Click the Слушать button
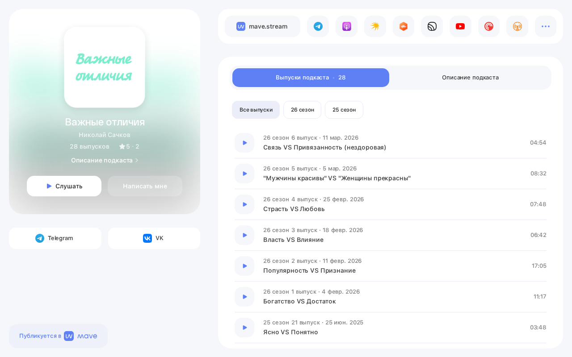 tap(64, 186)
